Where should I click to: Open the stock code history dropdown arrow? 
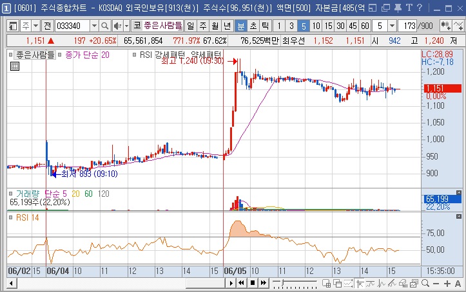94,26
